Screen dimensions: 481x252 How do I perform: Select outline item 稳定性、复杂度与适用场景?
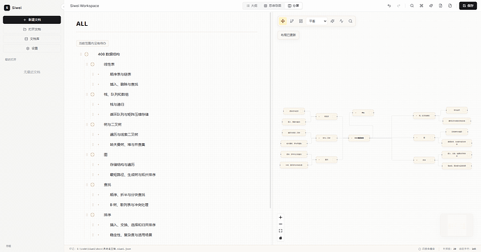coord(130,235)
